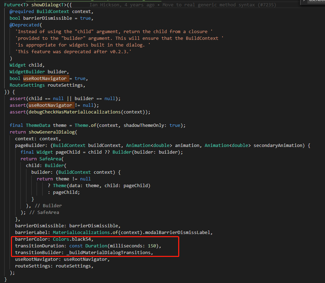Click the string starting 'Instead of using
The width and height of the screenshot is (325, 283).
(114, 31)
